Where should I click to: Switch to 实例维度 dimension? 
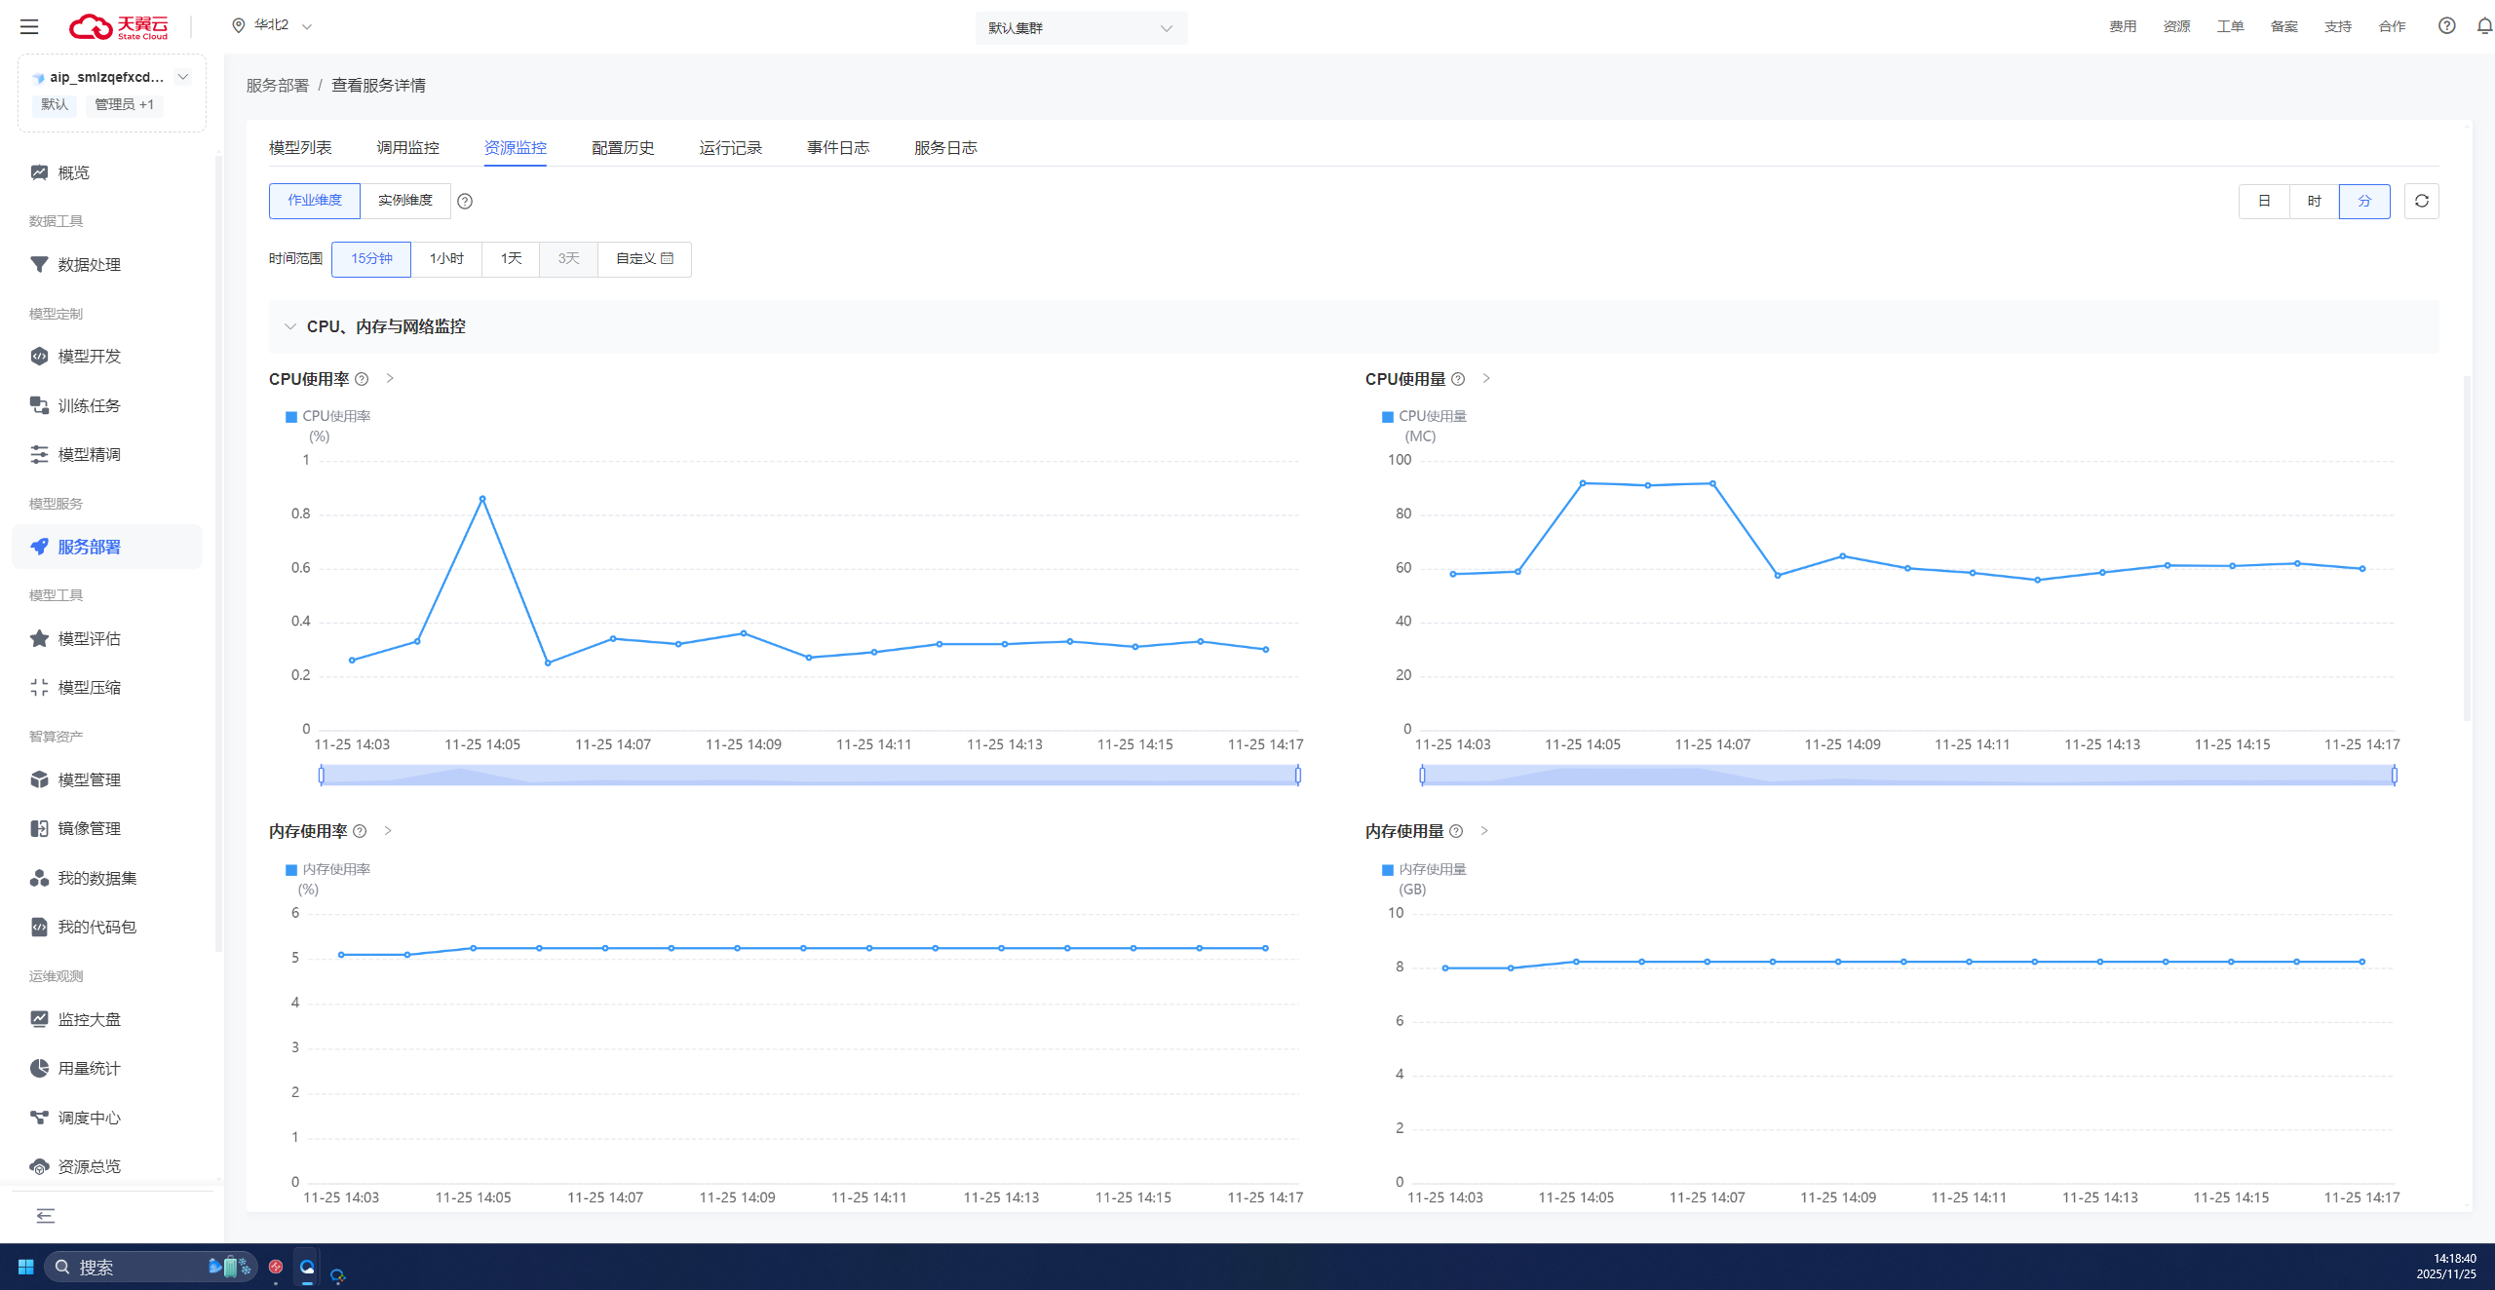click(404, 201)
